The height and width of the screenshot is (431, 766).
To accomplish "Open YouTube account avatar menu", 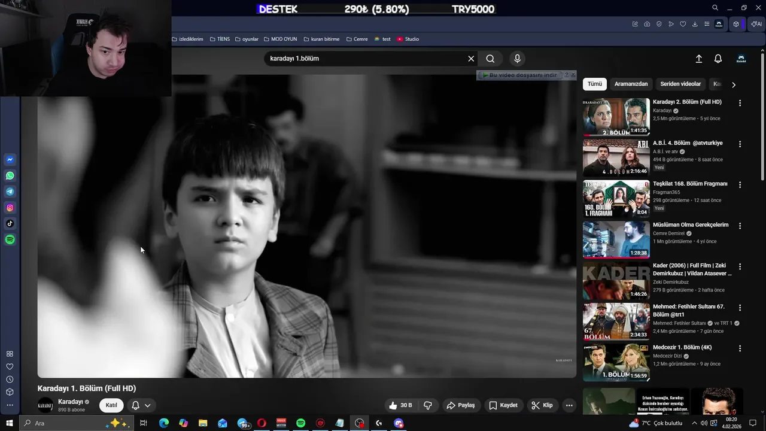I will click(741, 59).
